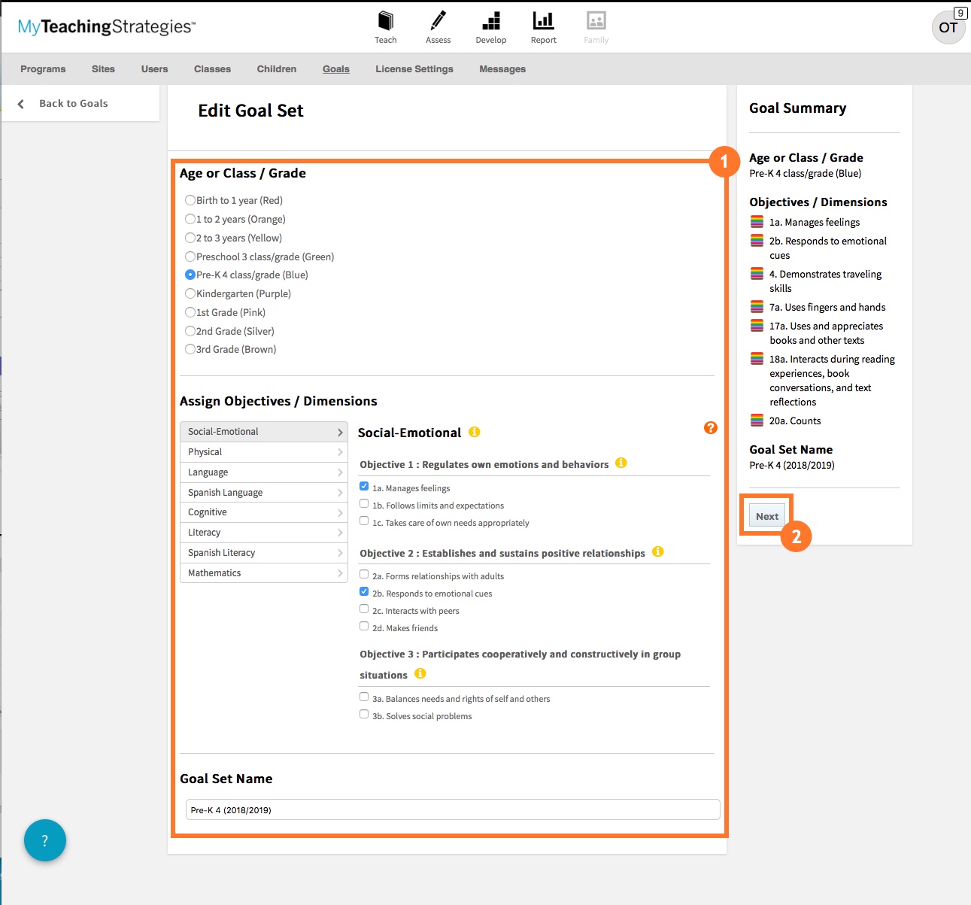Check the 2c. Interacts with peers checkbox
This screenshot has height=905, width=971.
coord(364,609)
